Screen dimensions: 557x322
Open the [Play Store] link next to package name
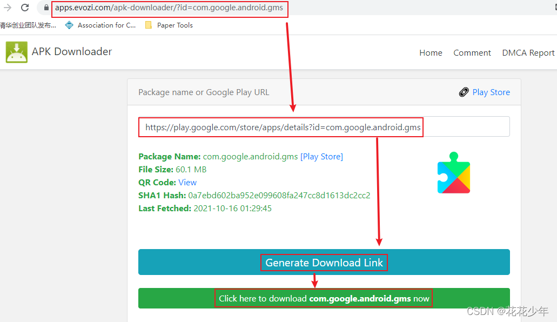[321, 157]
